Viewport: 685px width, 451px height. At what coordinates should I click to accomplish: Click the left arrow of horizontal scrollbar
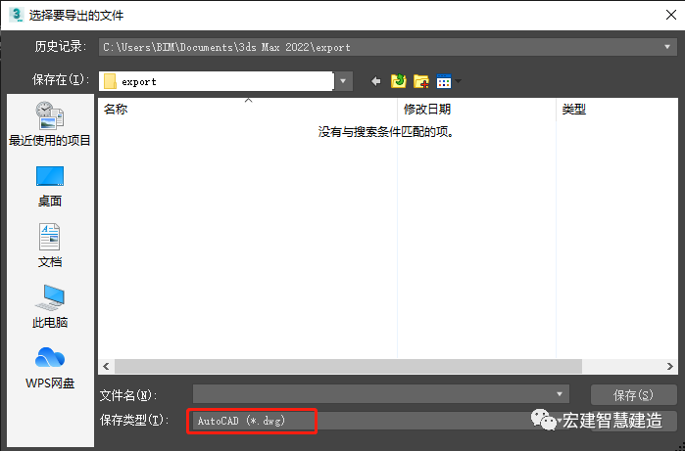[106, 367]
